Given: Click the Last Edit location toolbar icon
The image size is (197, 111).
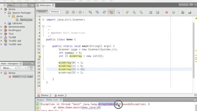Looking at the screenshot, I should click(67, 12).
